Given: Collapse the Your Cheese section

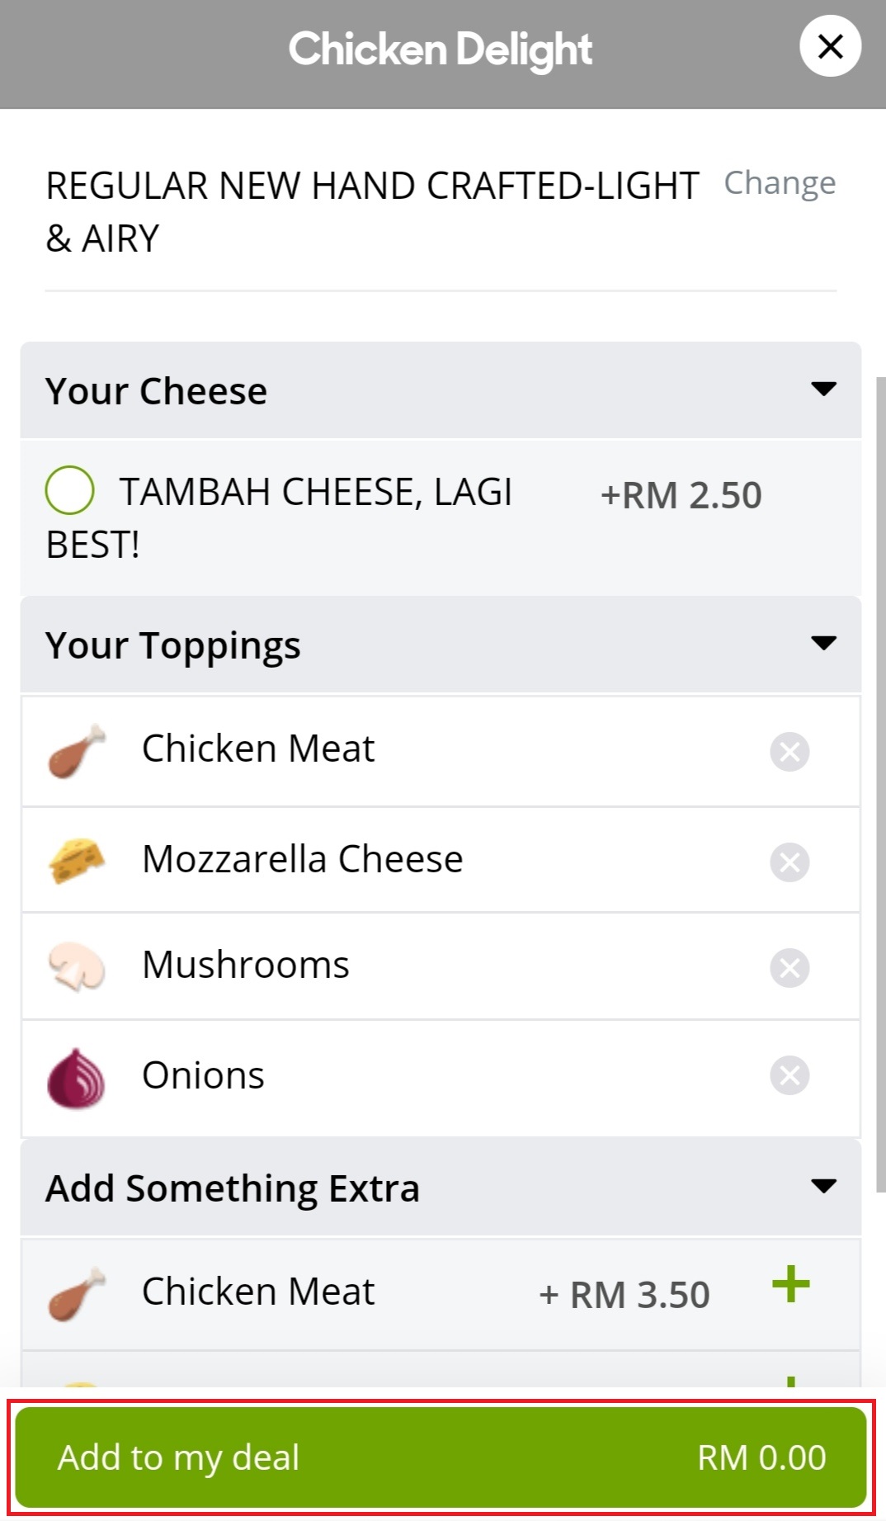Looking at the screenshot, I should pyautogui.click(x=823, y=389).
